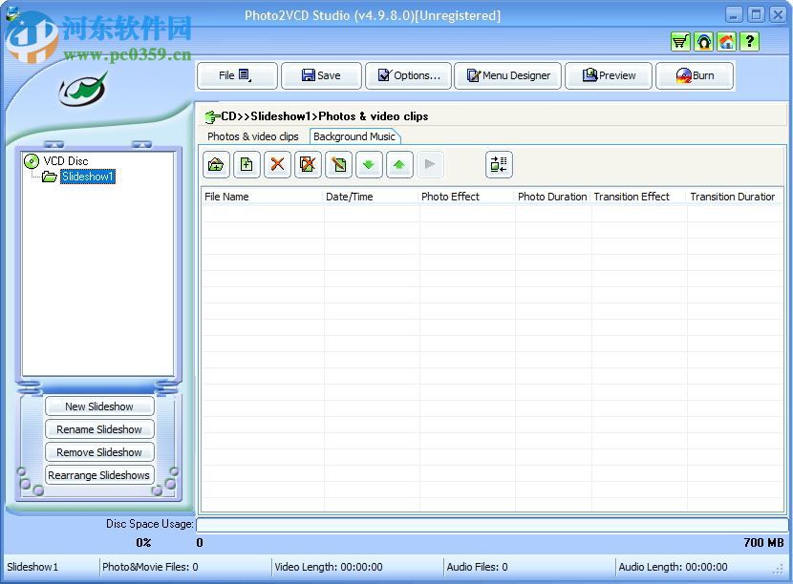This screenshot has width=793, height=584.
Task: Add a new file to the slideshow
Action: pyautogui.click(x=246, y=164)
